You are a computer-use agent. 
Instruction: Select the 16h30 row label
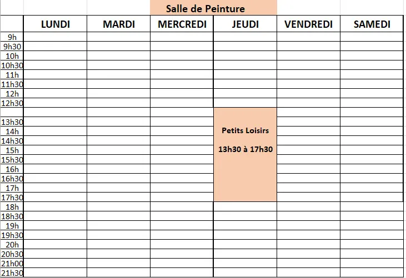pos(12,179)
